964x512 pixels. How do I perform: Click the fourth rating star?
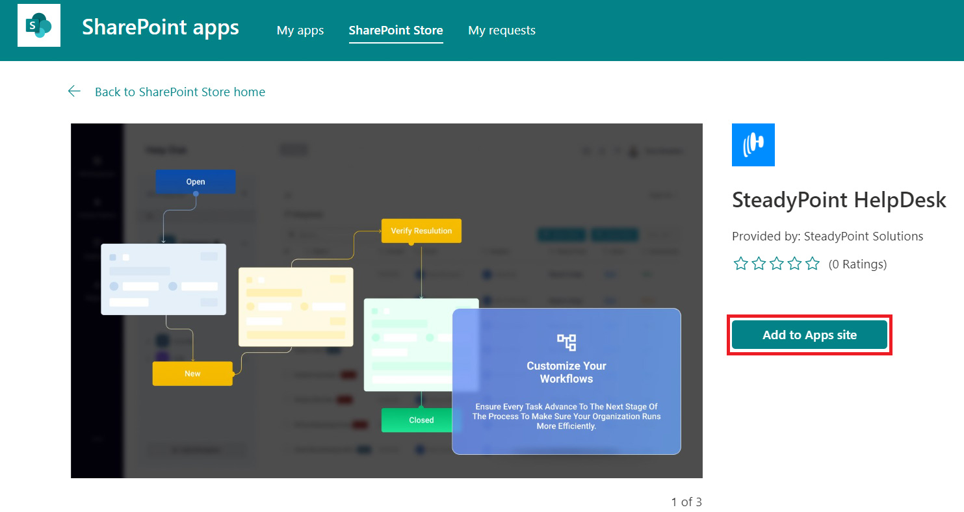[794, 264]
